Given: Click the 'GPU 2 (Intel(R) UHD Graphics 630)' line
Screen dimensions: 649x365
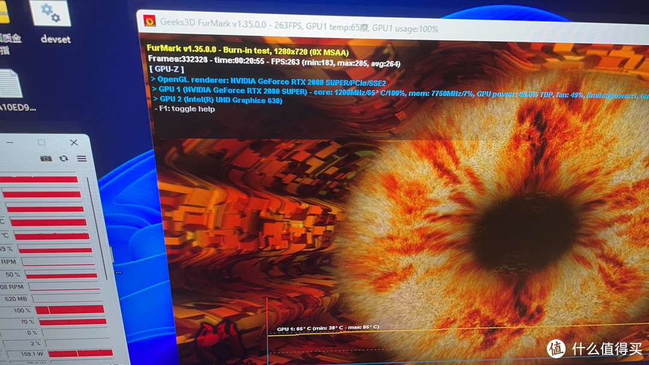Looking at the screenshot, I should 218,100.
